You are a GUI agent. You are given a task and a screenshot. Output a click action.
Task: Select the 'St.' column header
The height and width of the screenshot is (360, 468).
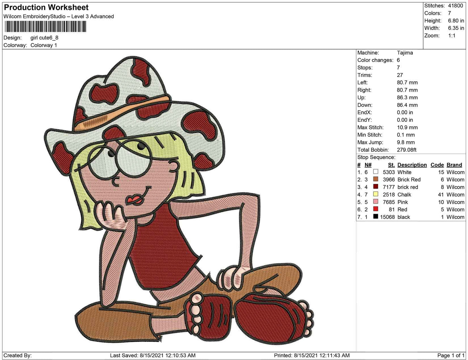(x=391, y=165)
